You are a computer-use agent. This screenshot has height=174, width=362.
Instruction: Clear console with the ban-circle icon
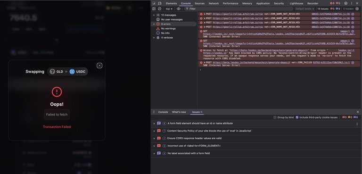click(159, 9)
